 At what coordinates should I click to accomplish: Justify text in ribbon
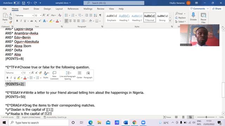[x=78, y=21]
